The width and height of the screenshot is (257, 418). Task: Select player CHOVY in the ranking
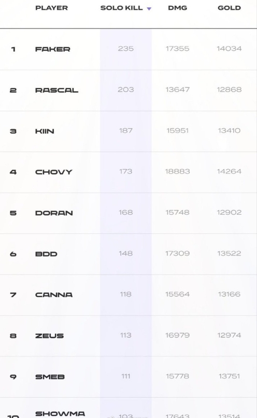pos(54,172)
